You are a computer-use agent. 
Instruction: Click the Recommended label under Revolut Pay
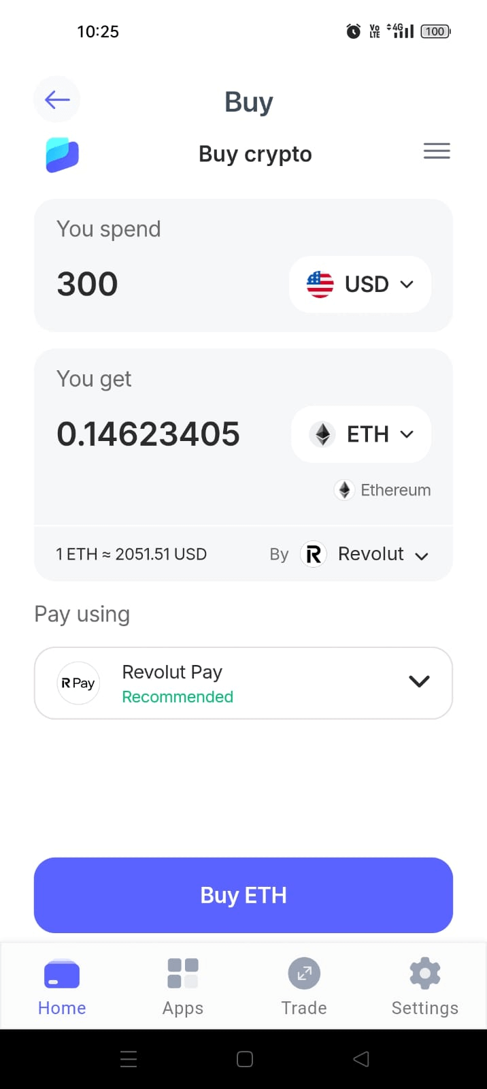(x=178, y=697)
